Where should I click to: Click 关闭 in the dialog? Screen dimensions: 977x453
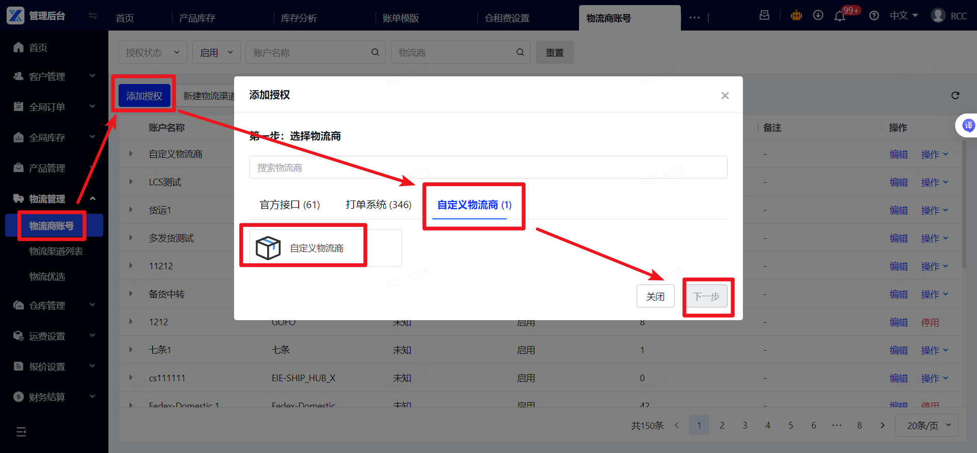coord(655,296)
